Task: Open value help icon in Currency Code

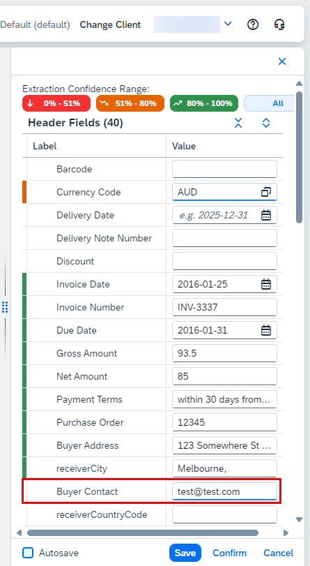Action: 266,192
